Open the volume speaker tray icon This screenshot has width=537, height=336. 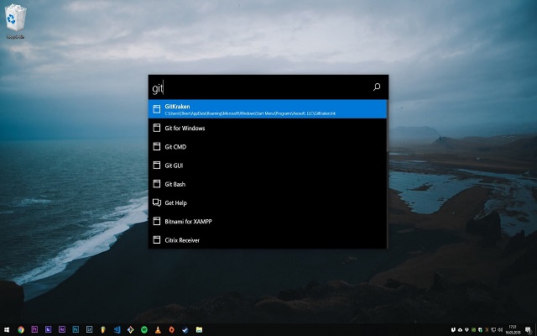[500, 330]
